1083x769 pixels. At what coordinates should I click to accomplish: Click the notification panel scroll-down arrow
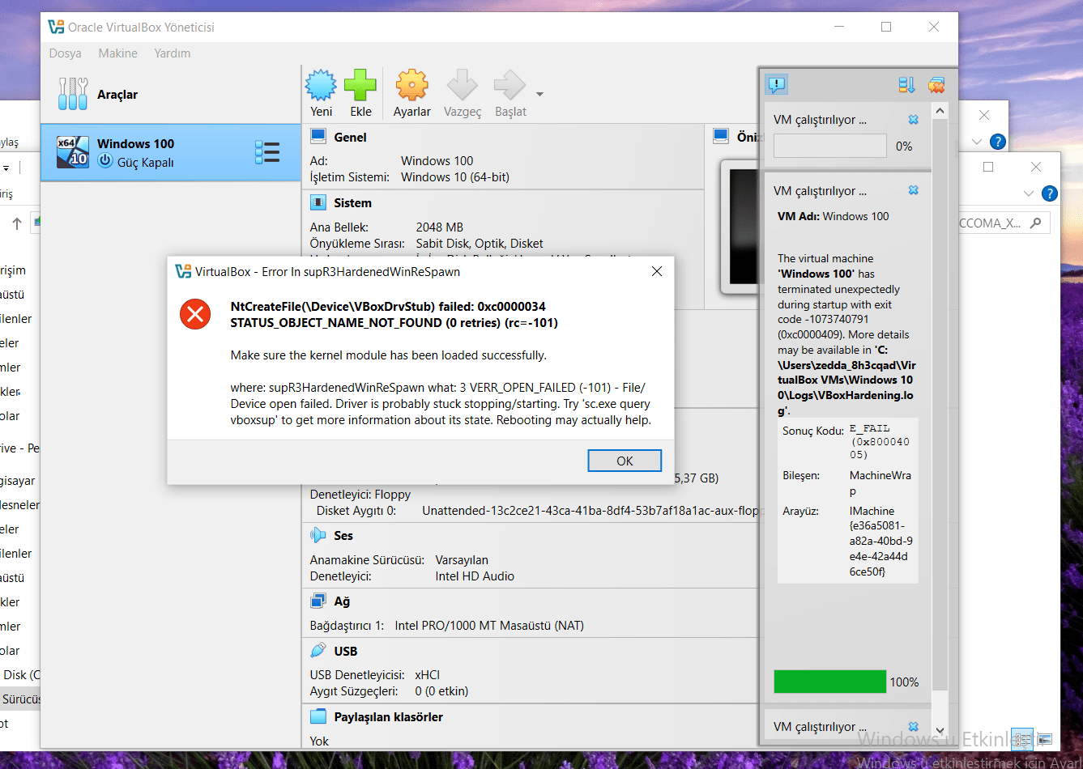click(x=940, y=730)
